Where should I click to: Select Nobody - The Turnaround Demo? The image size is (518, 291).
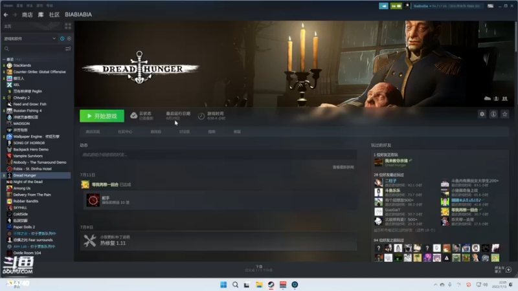(39, 162)
